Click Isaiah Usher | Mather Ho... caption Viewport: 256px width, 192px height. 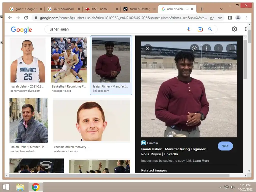click(28, 147)
